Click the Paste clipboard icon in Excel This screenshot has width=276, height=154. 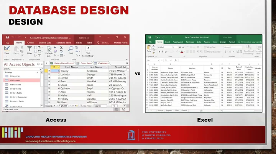pos(149,47)
